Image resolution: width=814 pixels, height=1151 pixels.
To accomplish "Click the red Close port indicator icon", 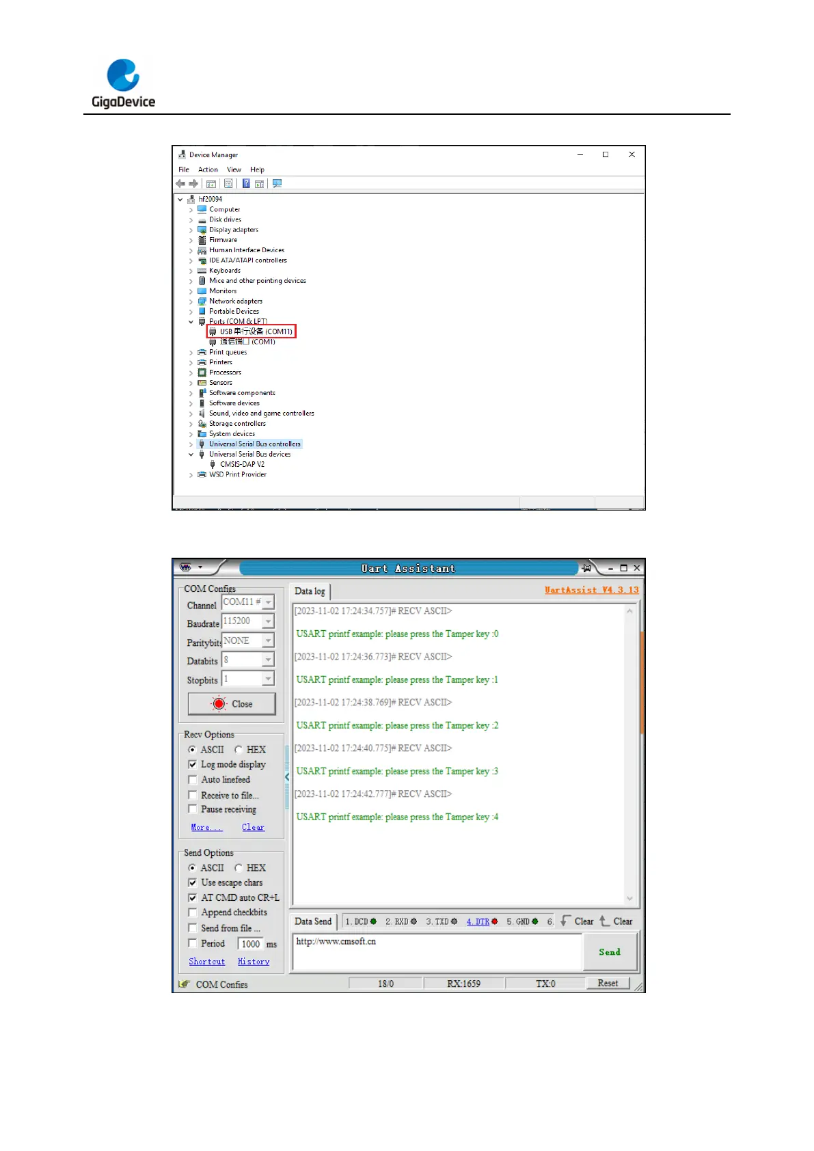I will pyautogui.click(x=219, y=703).
